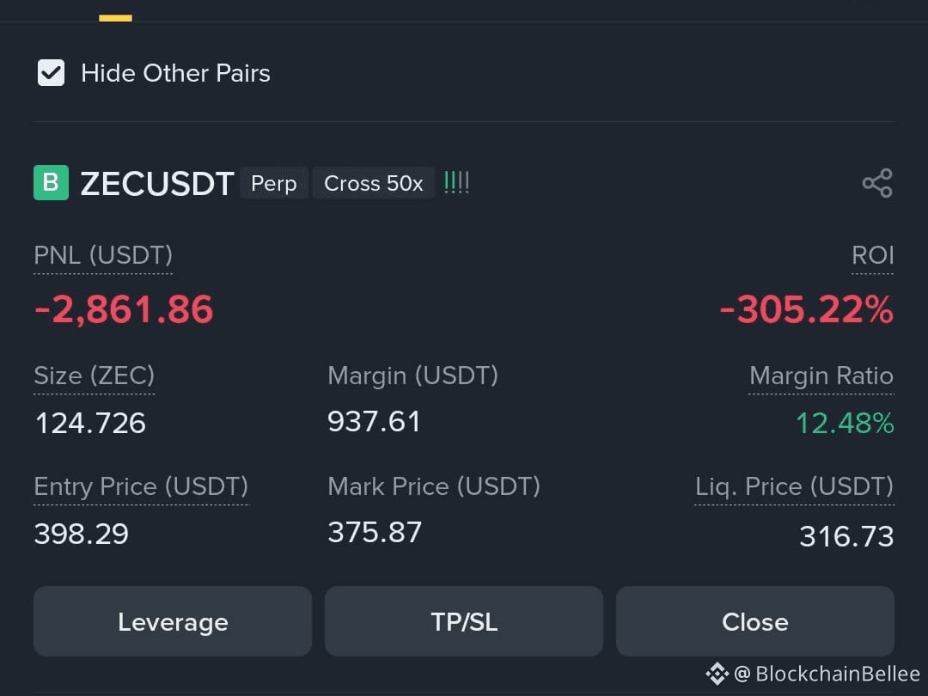Click the Binance logo watermark icon
This screenshot has height=696, width=928.
tap(717, 674)
